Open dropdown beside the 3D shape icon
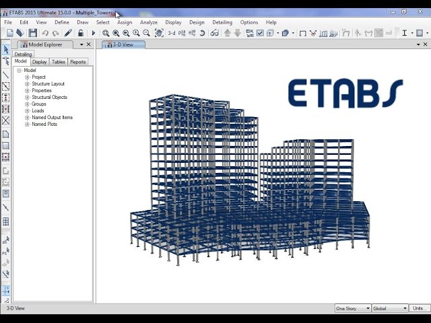Image resolution: width=431 pixels, height=323 pixels. [293, 33]
